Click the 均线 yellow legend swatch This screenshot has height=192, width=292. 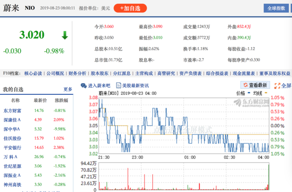[x=266, y=93]
